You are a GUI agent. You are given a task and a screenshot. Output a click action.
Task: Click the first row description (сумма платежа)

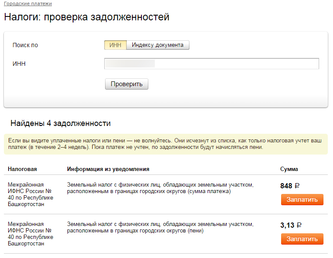coord(160,188)
